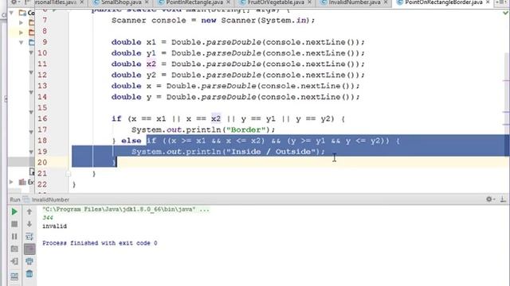Click 'System.out.println' on line 17
The image size is (510, 286).
pyautogui.click(x=176, y=129)
